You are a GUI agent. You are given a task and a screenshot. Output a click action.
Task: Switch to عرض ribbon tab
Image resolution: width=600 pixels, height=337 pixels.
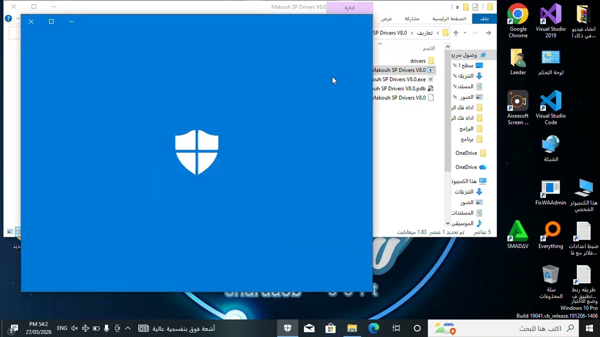click(x=386, y=19)
